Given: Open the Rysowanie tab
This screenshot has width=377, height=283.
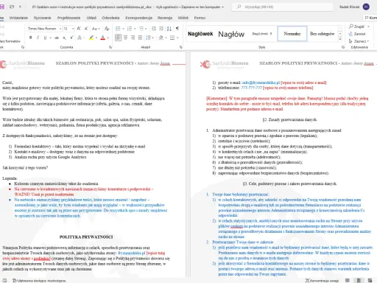Looking at the screenshot, I should point(42,18).
